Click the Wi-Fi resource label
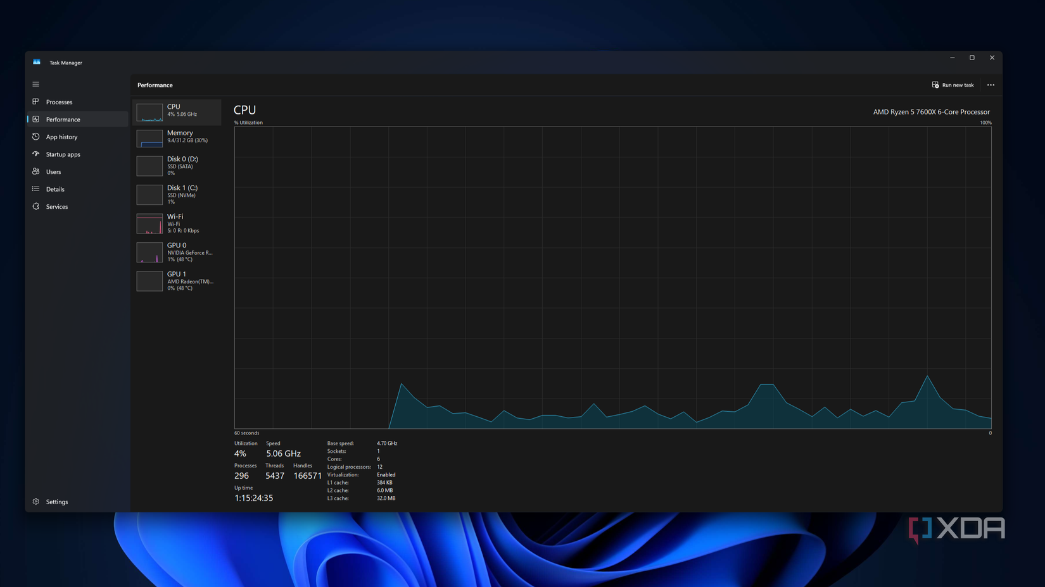The image size is (1045, 587). coord(175,216)
